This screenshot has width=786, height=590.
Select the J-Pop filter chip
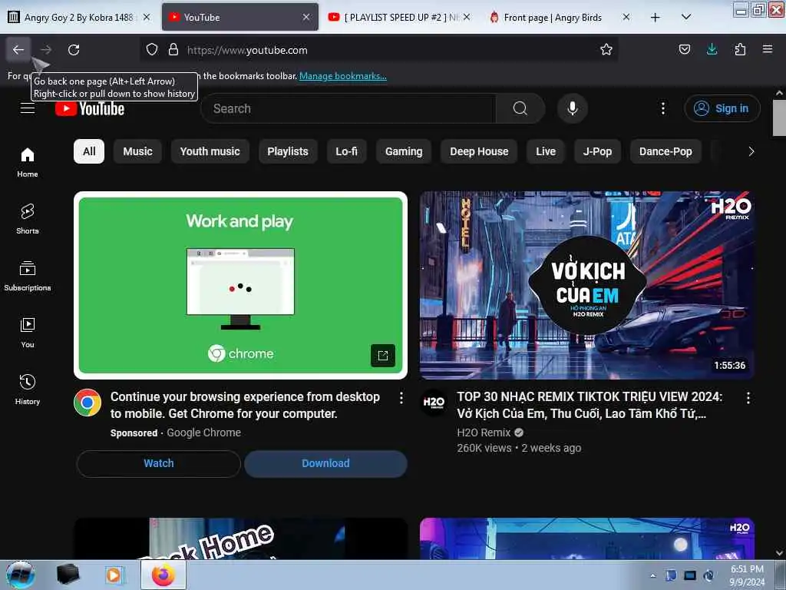(597, 151)
